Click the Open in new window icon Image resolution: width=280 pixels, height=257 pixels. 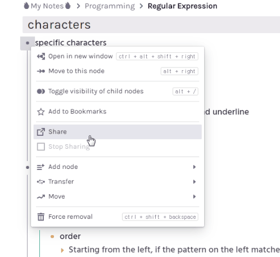41,56
